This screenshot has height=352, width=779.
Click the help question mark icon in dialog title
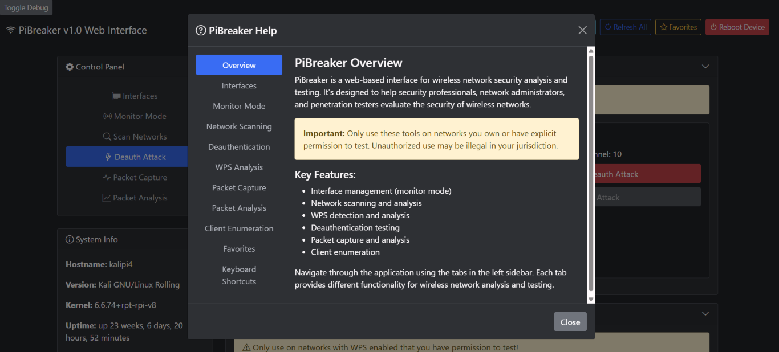pyautogui.click(x=201, y=31)
